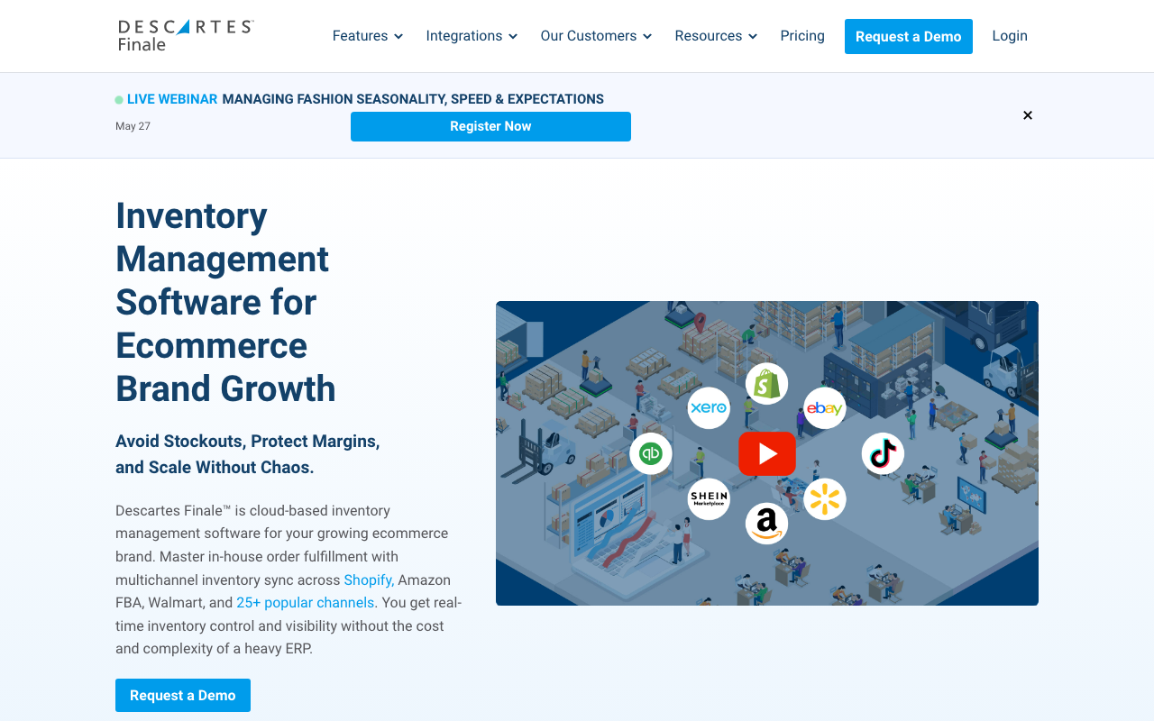
Task: Close the webinar banner
Action: (1028, 115)
